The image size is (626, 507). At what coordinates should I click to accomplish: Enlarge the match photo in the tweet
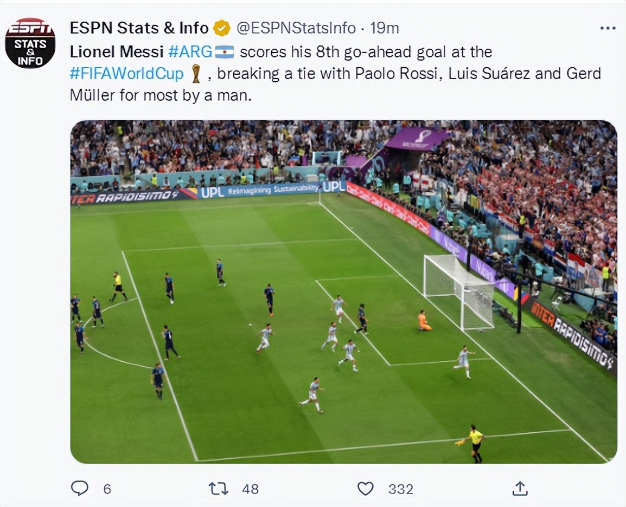click(343, 291)
